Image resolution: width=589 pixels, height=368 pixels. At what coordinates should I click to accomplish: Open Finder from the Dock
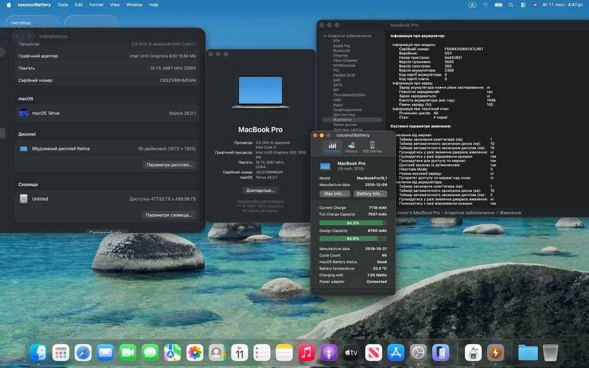pos(38,353)
